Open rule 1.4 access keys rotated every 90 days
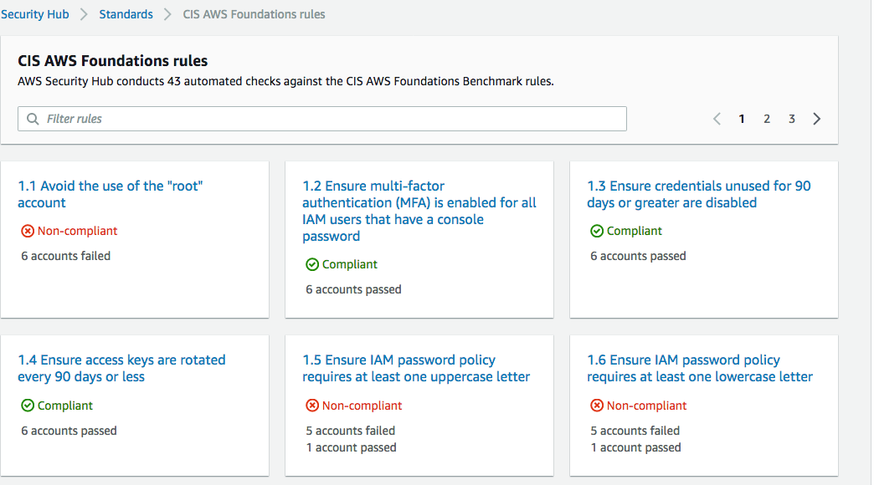This screenshot has height=485, width=874. [121, 368]
